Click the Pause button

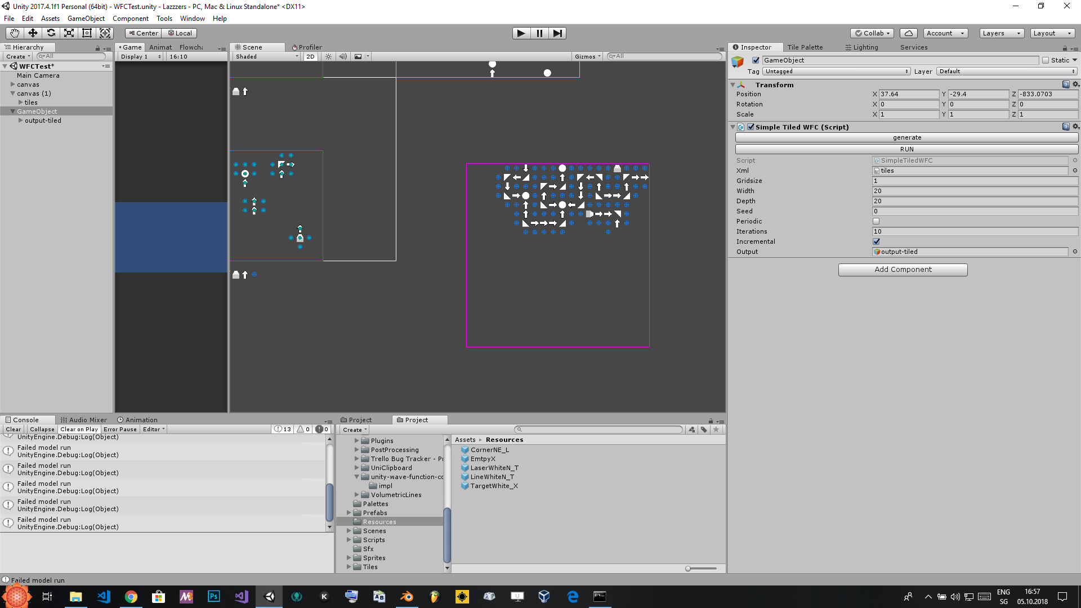pyautogui.click(x=539, y=33)
